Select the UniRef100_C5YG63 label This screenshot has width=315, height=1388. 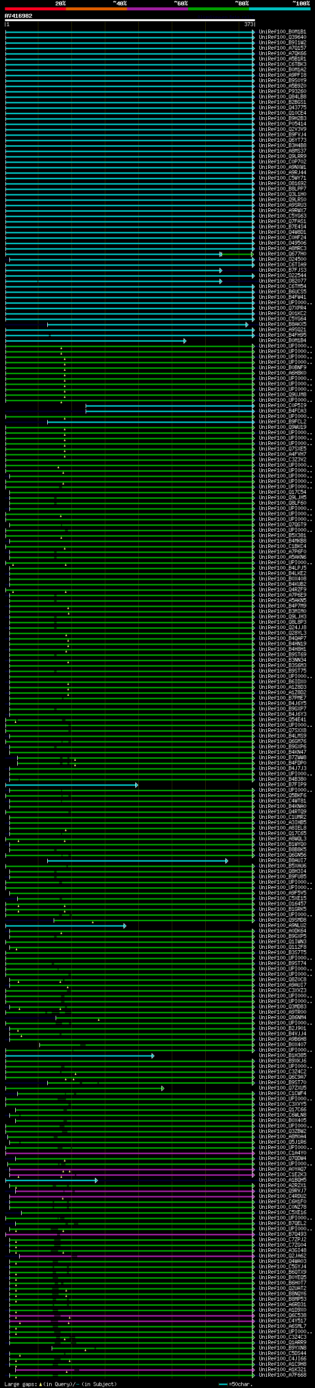pos(282,216)
